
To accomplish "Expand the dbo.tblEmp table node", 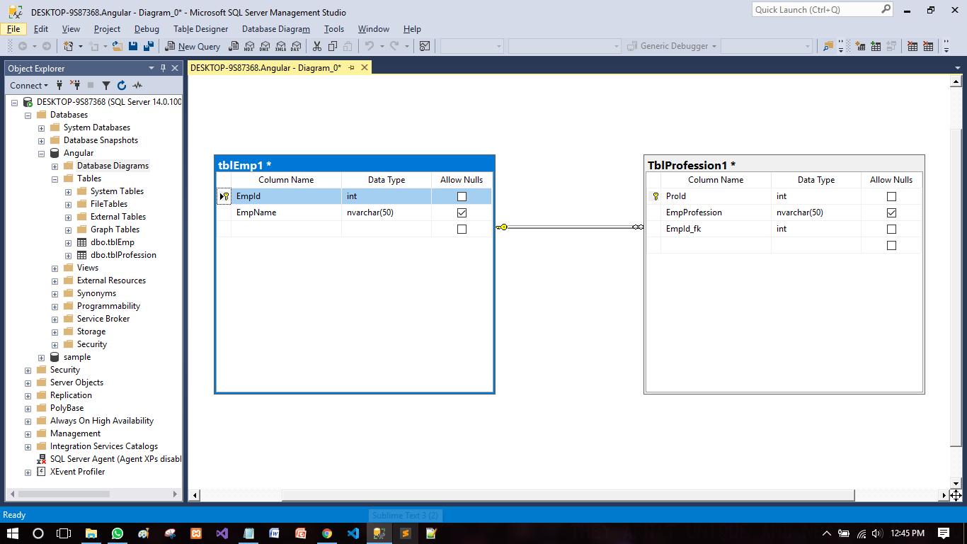I will tap(68, 242).
